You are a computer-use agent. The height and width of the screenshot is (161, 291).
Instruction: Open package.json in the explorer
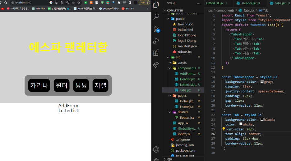tap(183, 150)
